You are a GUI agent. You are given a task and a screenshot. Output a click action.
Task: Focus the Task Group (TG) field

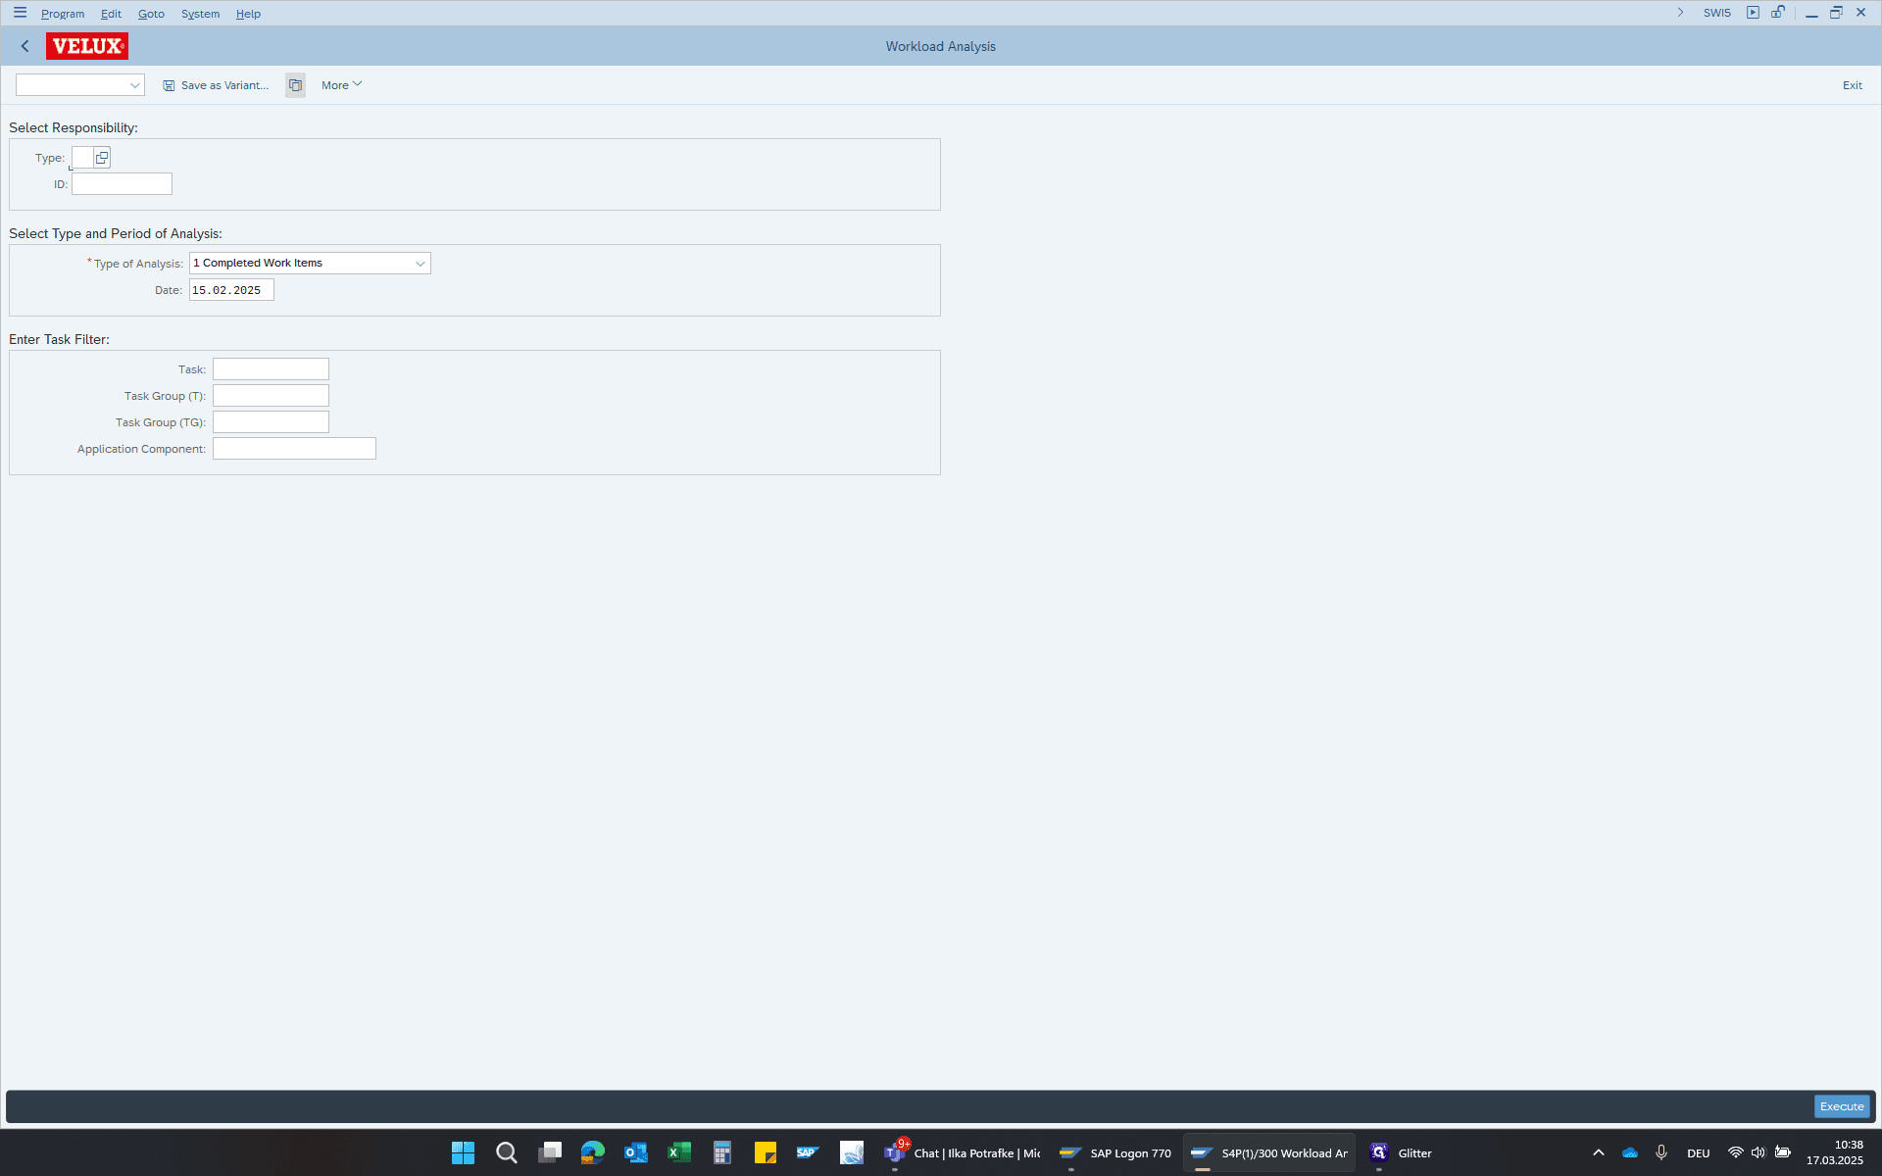pos(271,422)
